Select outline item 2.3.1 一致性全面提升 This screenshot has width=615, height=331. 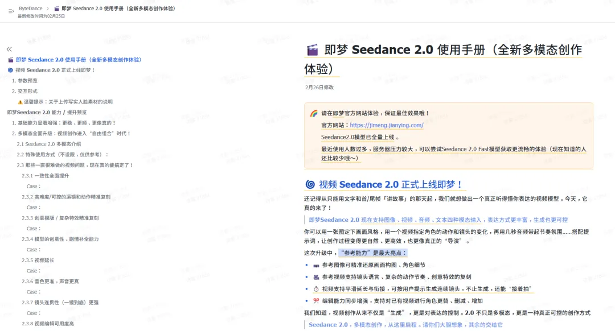pyautogui.click(x=46, y=176)
